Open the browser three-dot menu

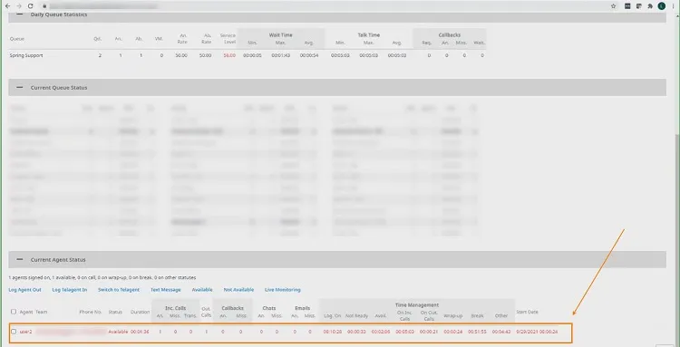(x=673, y=6)
